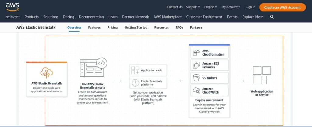
Task: Expand the Support dropdown
Action: coord(193,7)
